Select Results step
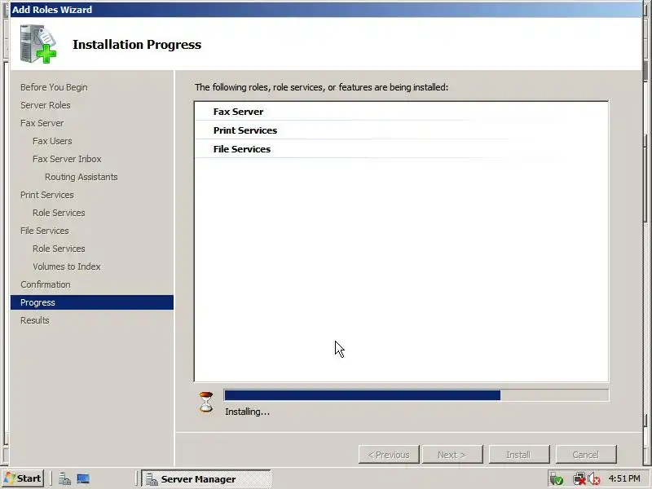Viewport: 652px width, 489px height. click(35, 320)
